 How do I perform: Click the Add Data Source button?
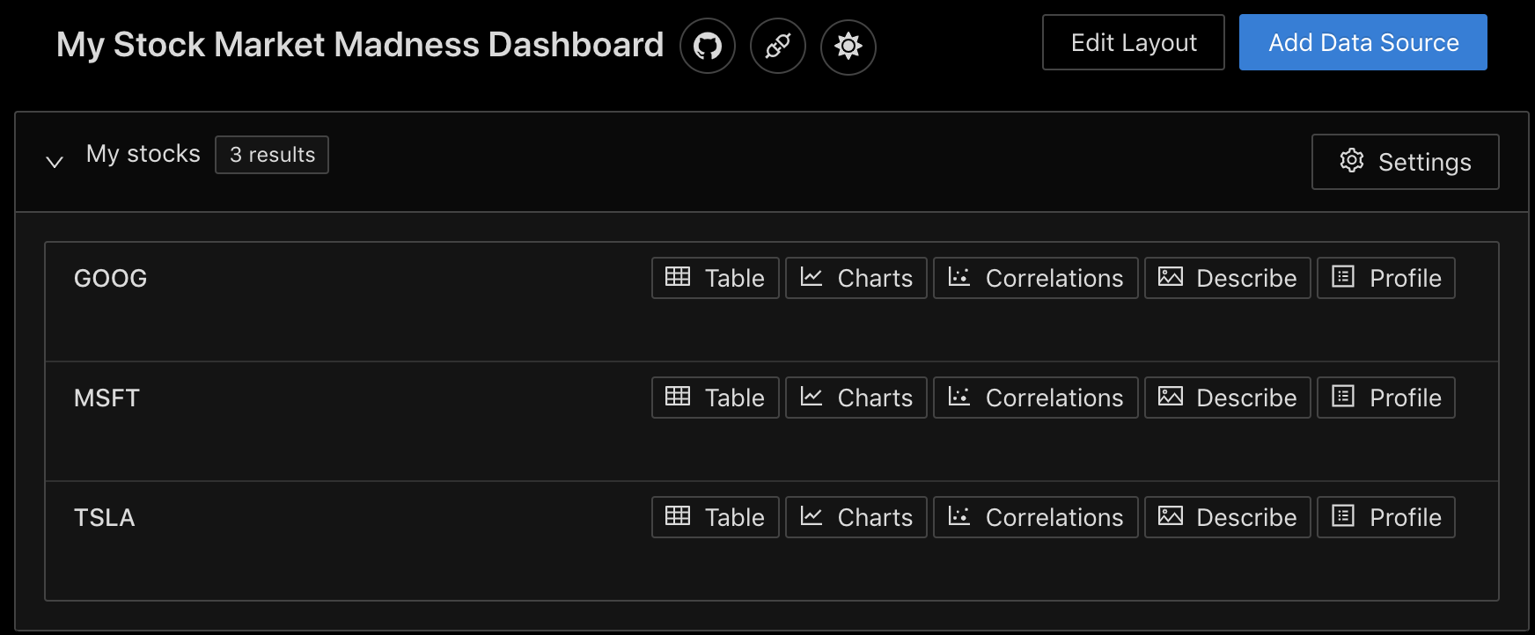[x=1362, y=42]
